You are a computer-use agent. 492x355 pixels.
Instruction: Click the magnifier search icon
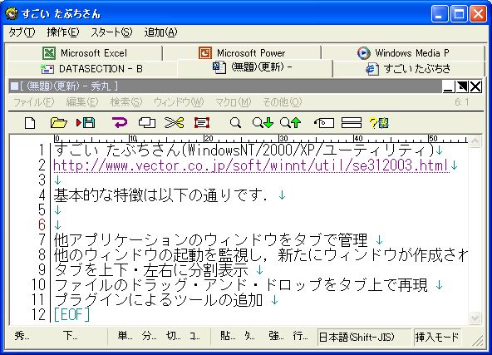pyautogui.click(x=235, y=123)
